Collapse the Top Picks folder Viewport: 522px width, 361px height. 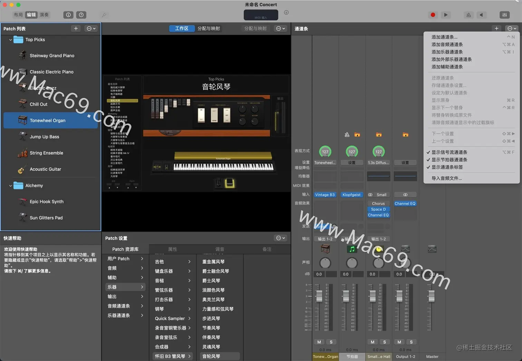click(x=10, y=40)
